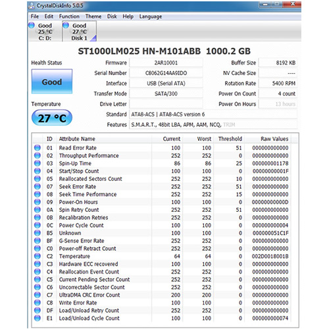The image size is (329, 329).
Task: Click the Serial Number value field
Action: pyautogui.click(x=166, y=73)
